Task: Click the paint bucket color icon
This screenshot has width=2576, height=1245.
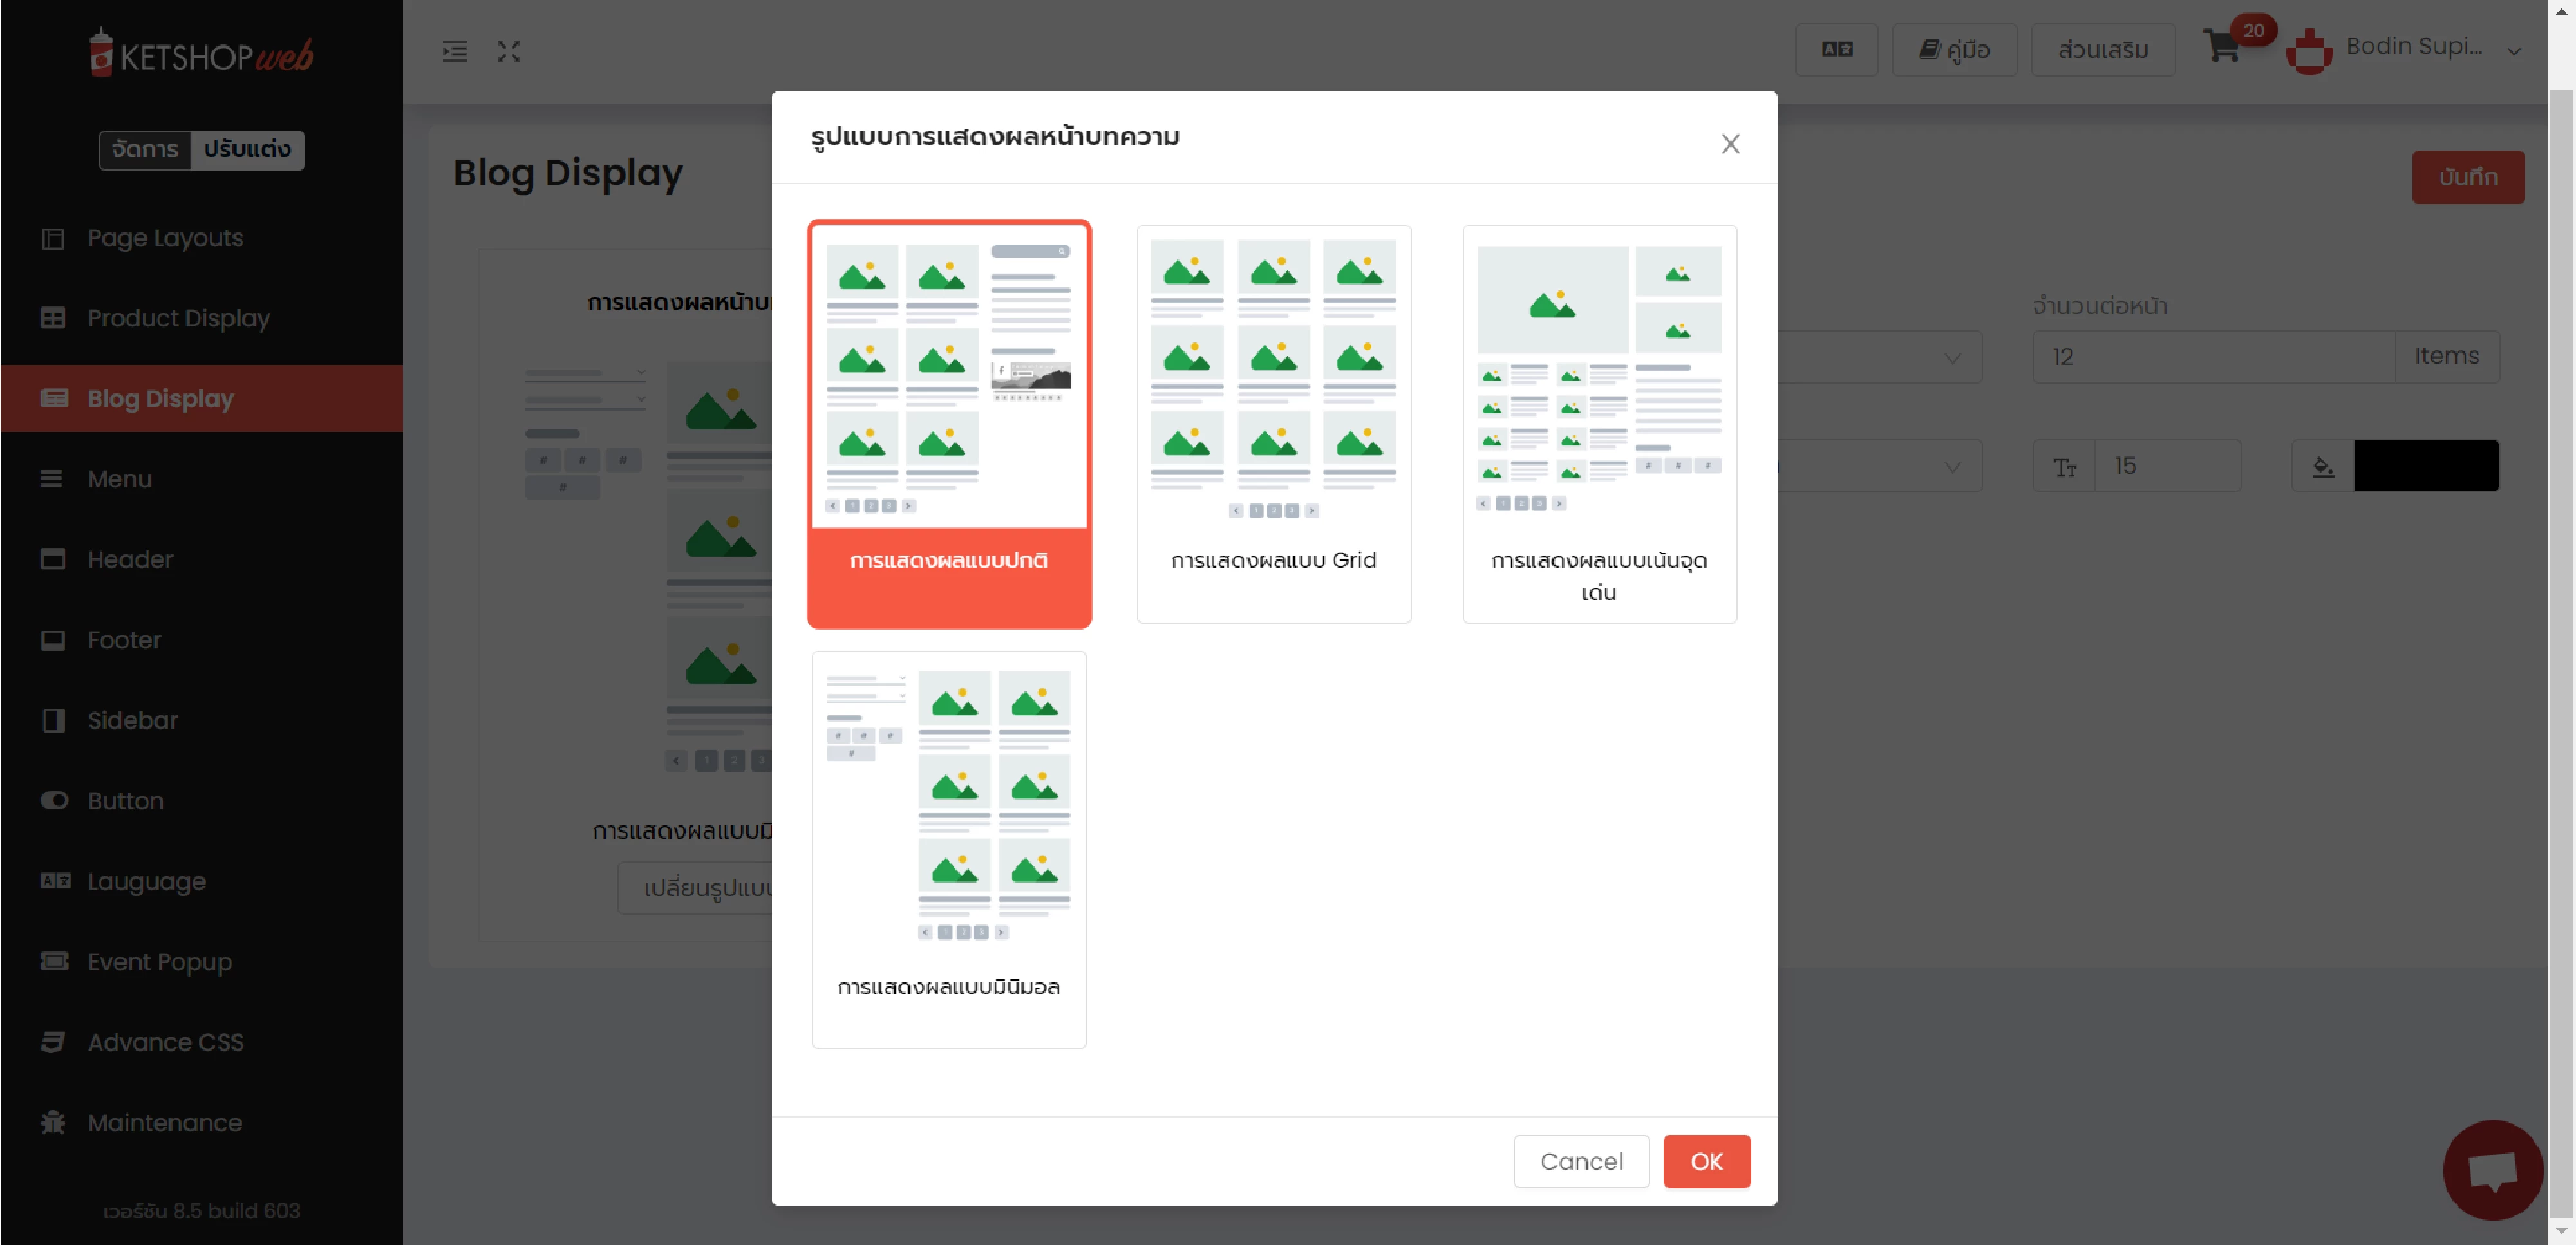Action: point(2323,466)
